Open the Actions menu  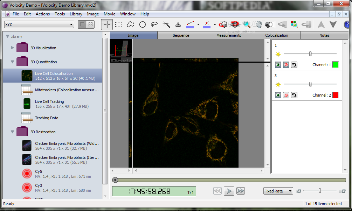[x=43, y=14]
